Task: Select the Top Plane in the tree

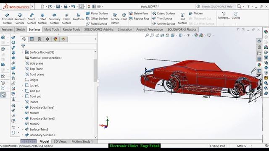Action: coord(34,69)
